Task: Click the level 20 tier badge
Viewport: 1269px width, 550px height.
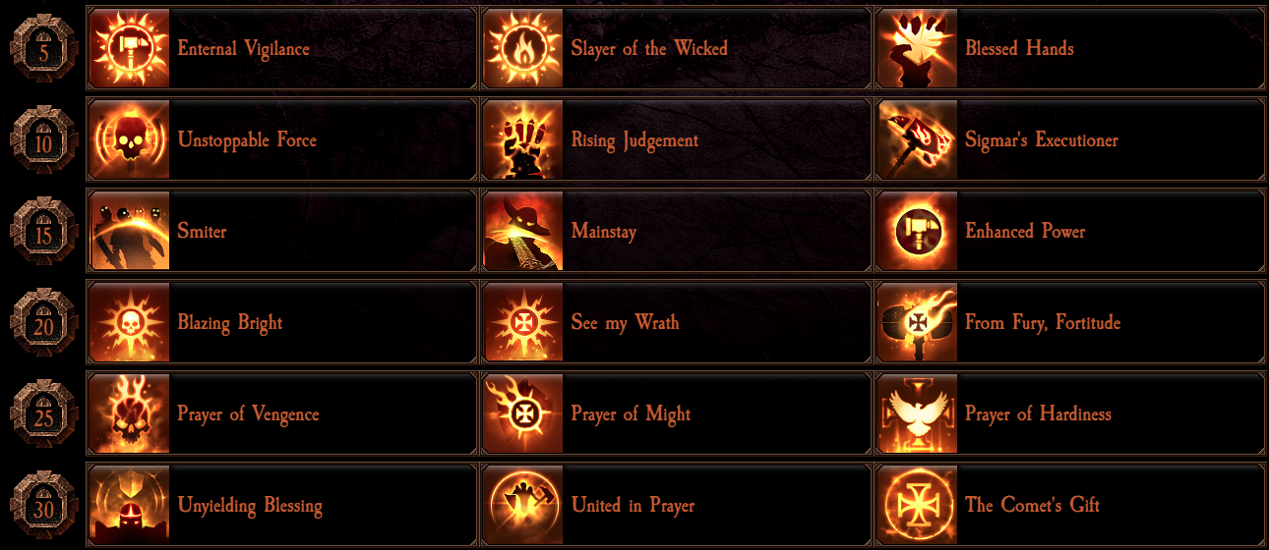Action: click(x=44, y=322)
